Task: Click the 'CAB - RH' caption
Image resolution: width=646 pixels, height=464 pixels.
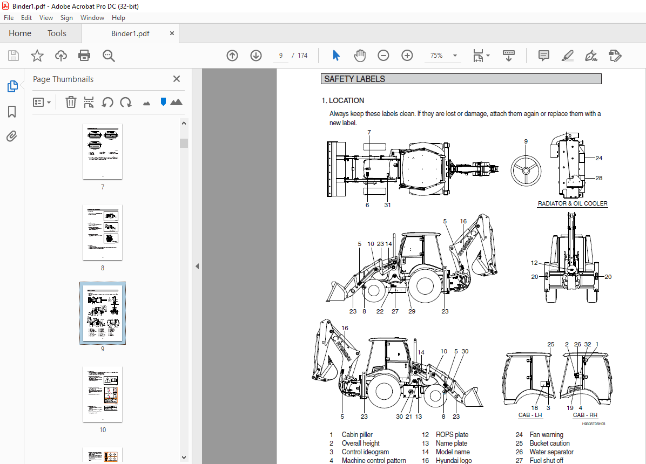Action: 585,415
